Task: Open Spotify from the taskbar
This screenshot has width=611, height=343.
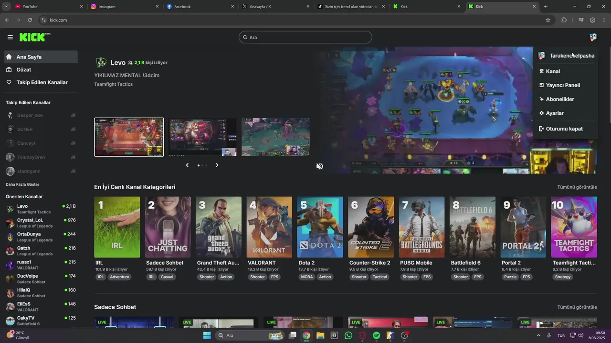Action: 376,335
